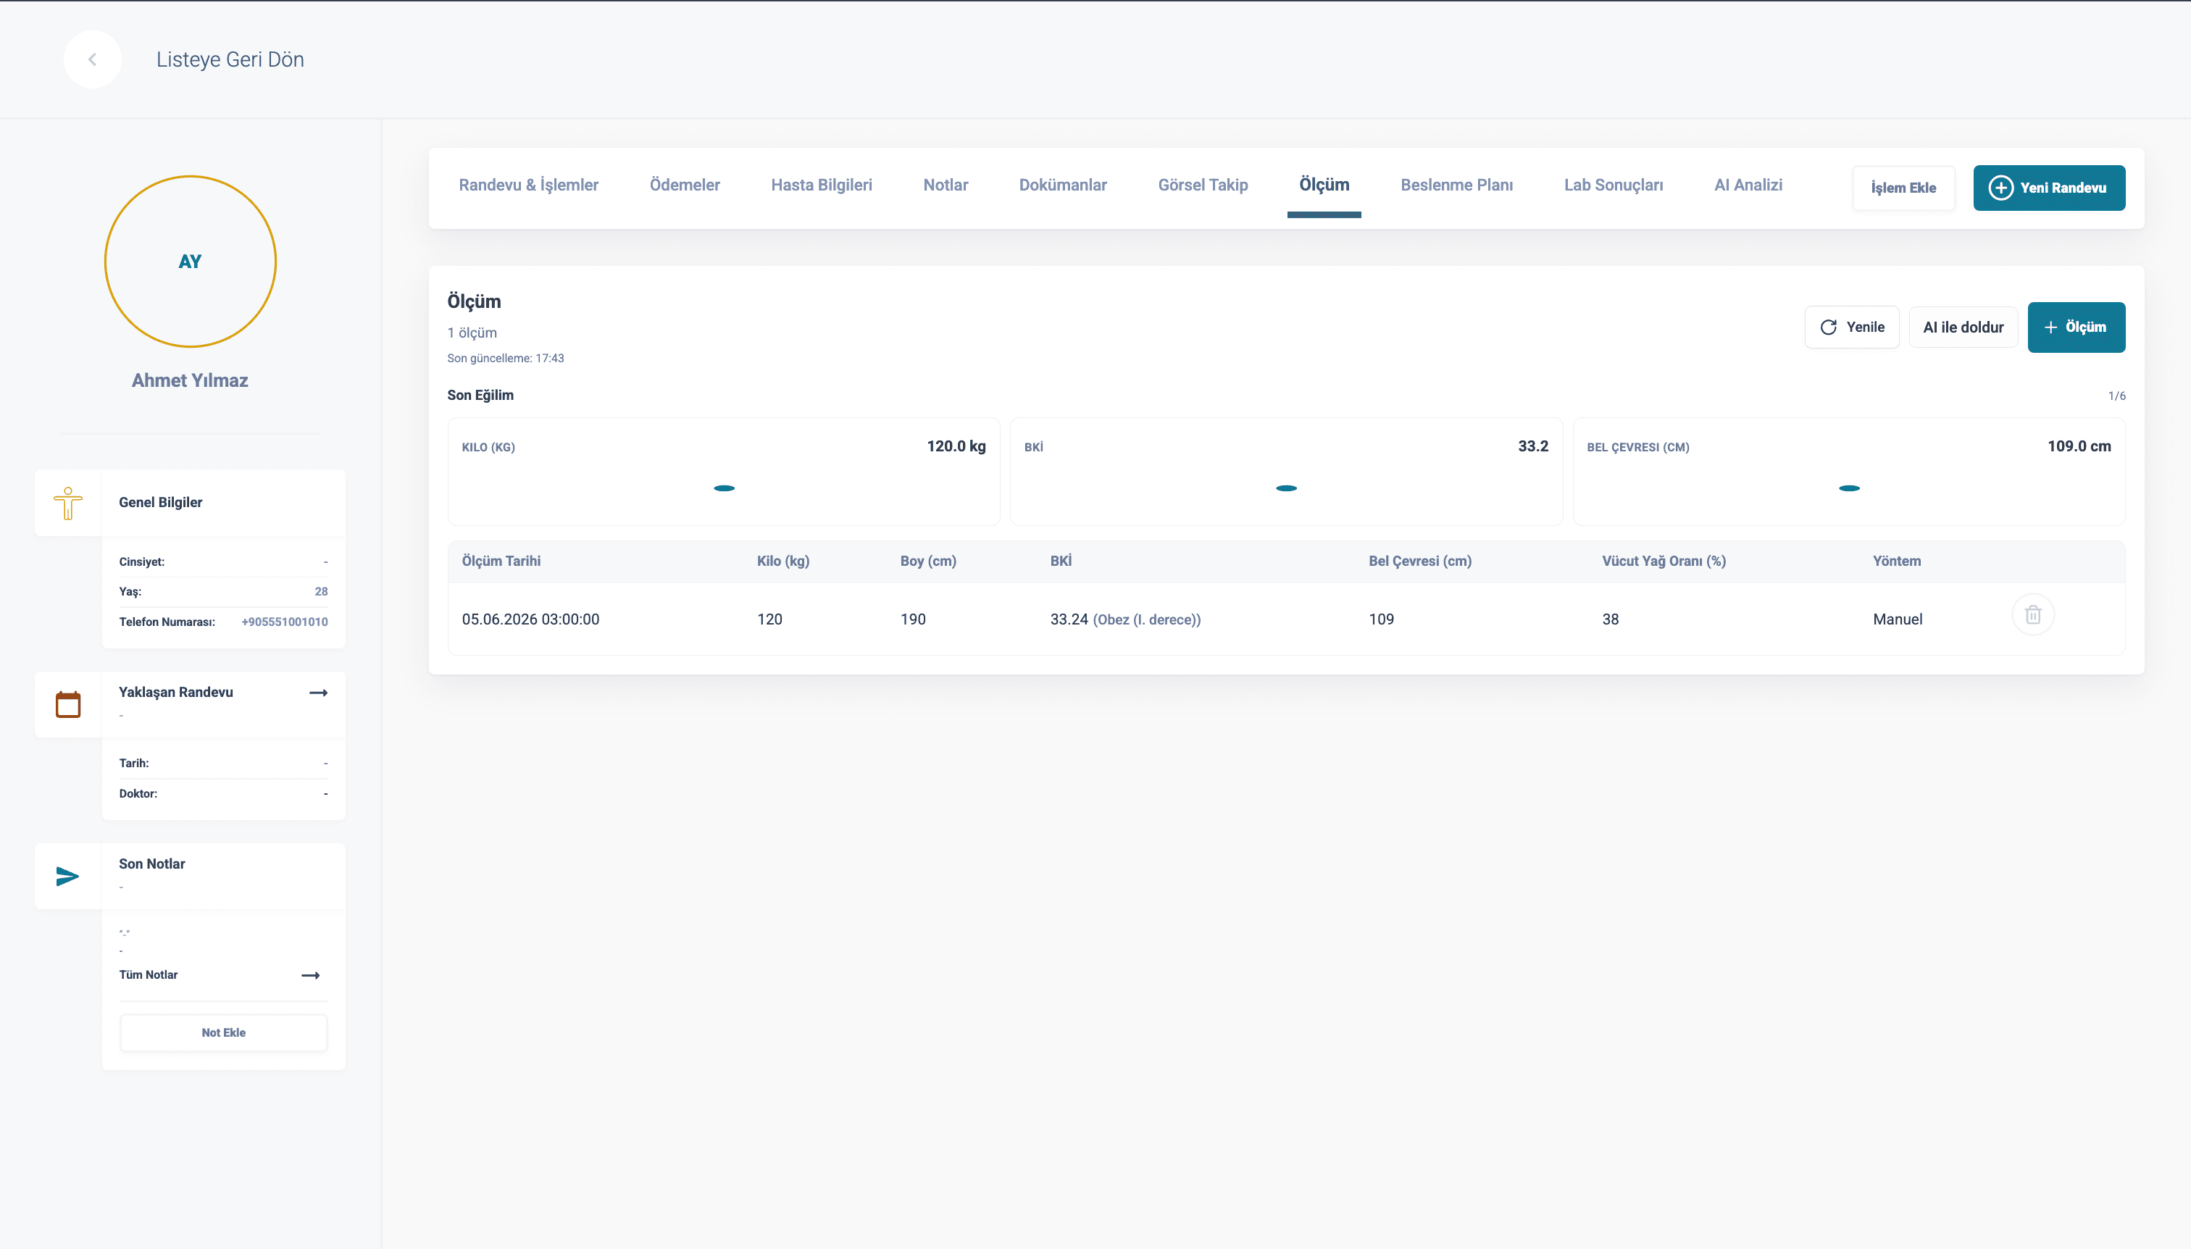The height and width of the screenshot is (1249, 2191).
Task: Open Yaklaşan Randevu via its arrow
Action: [318, 693]
